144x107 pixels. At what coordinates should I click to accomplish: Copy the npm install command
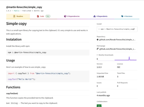tap(134, 29)
